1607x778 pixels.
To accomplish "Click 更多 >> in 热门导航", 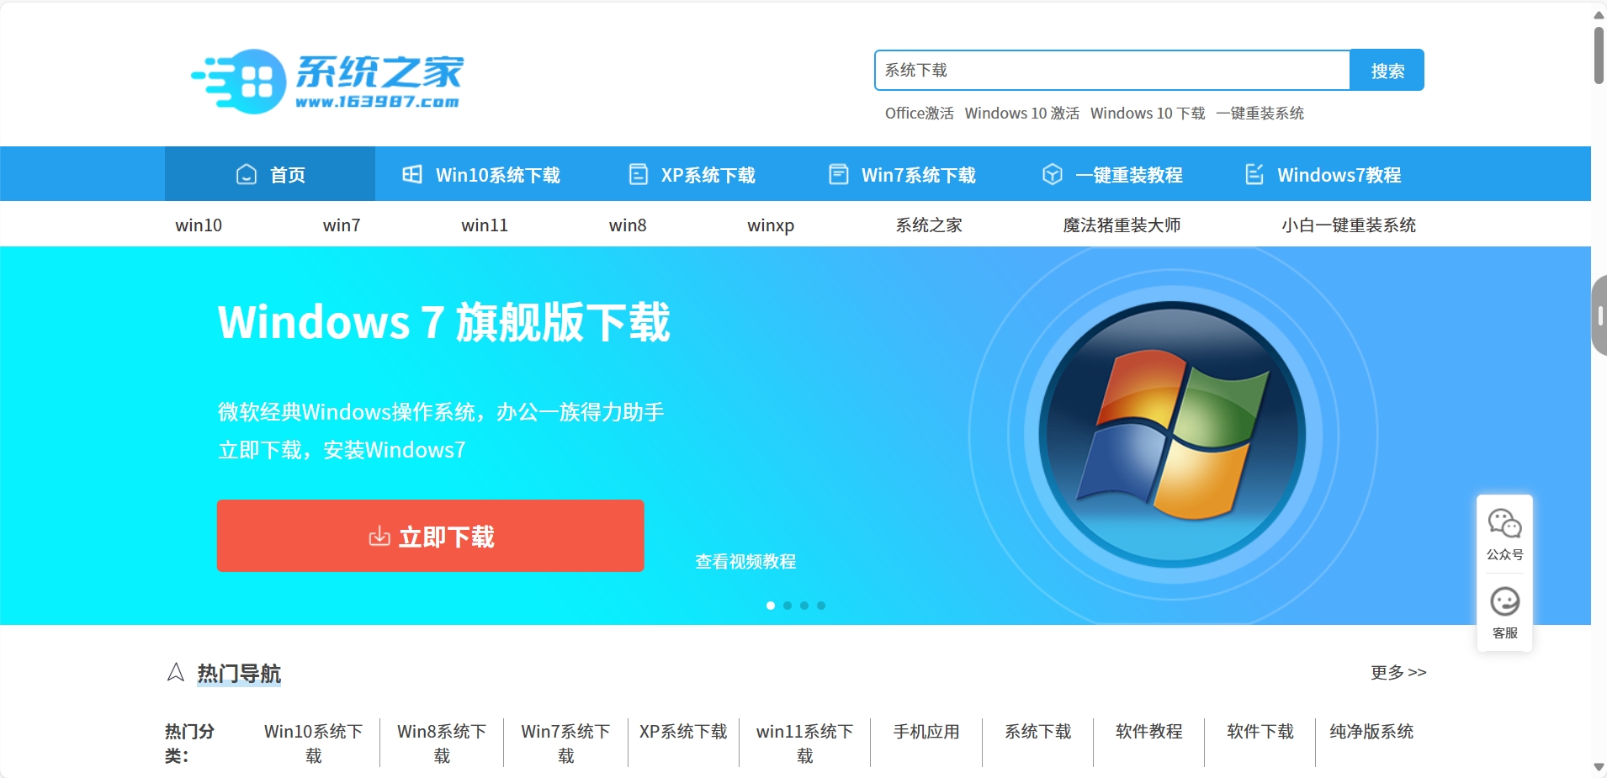I will click(x=1398, y=672).
